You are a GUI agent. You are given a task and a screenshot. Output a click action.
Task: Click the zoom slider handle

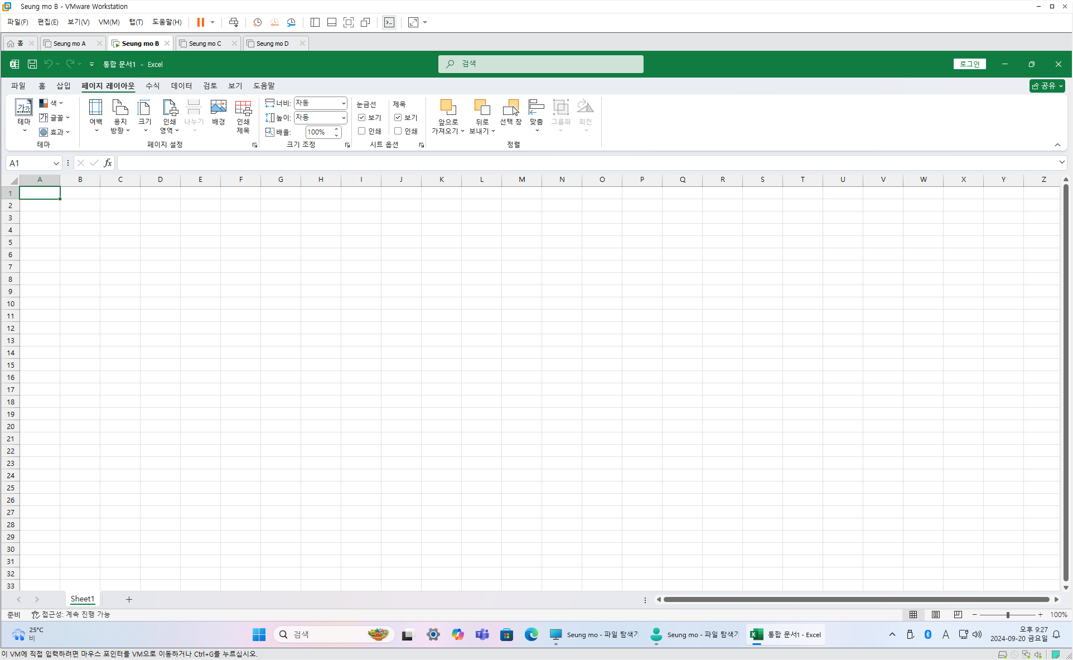pyautogui.click(x=1008, y=614)
